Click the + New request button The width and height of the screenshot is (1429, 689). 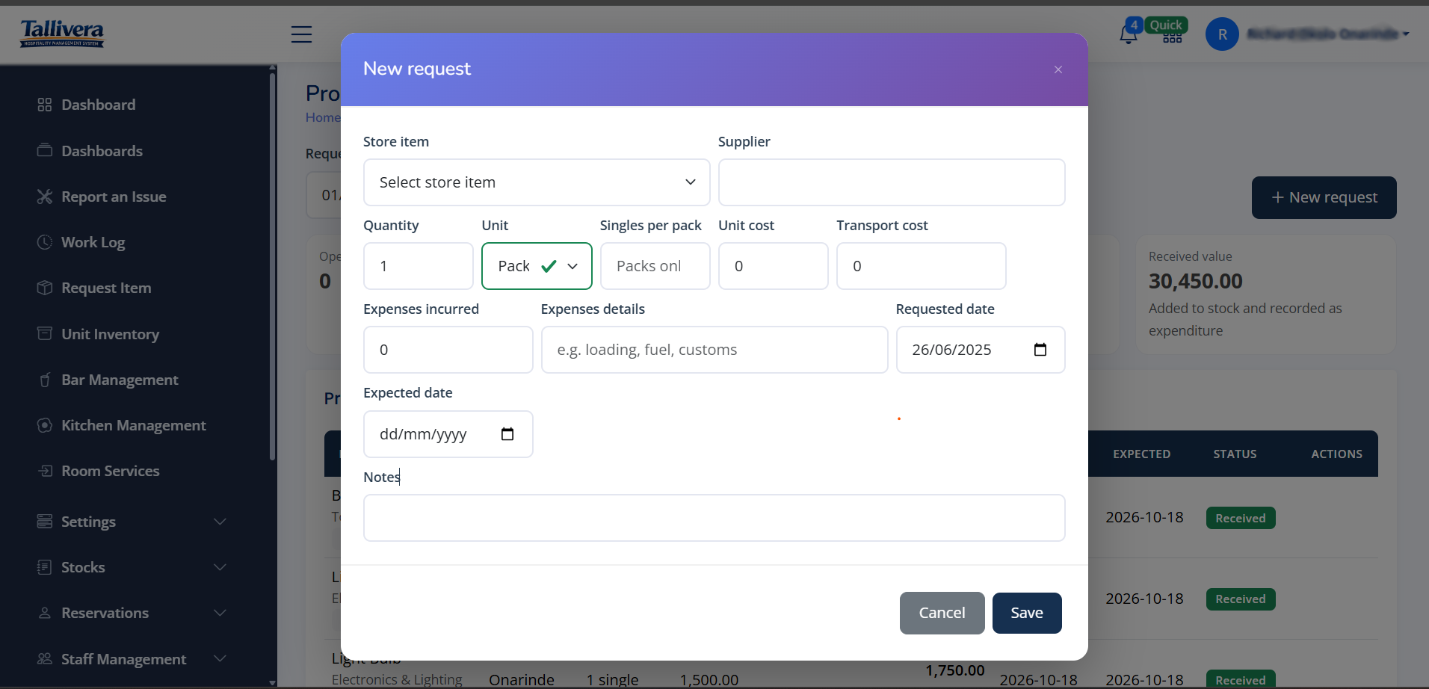coord(1324,197)
